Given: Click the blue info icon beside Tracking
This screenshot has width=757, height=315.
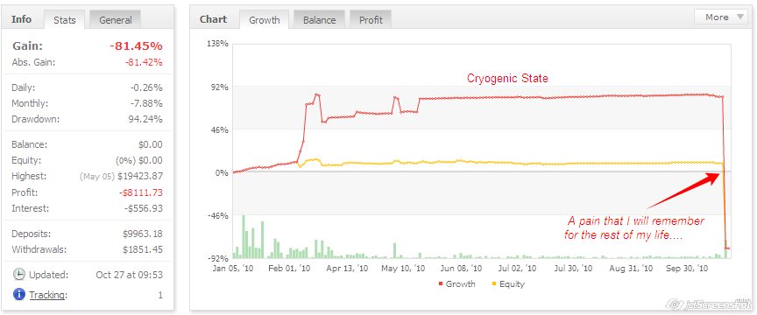Looking at the screenshot, I should [18, 294].
